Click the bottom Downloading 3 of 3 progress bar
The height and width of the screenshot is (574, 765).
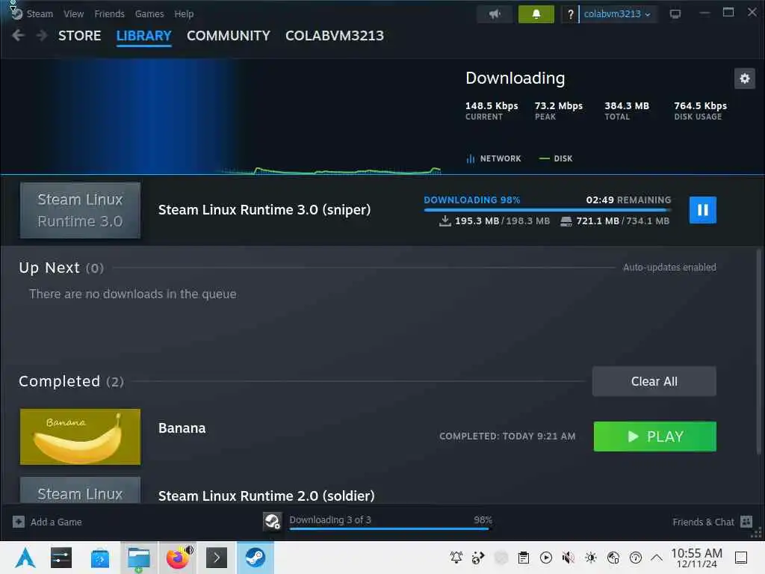pos(388,528)
